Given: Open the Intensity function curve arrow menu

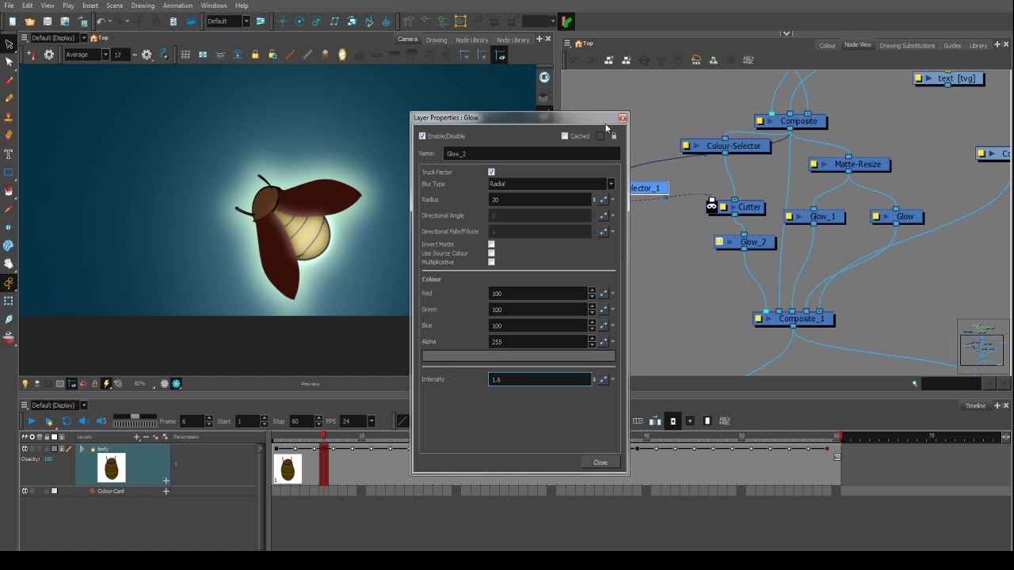Looking at the screenshot, I should [x=612, y=379].
